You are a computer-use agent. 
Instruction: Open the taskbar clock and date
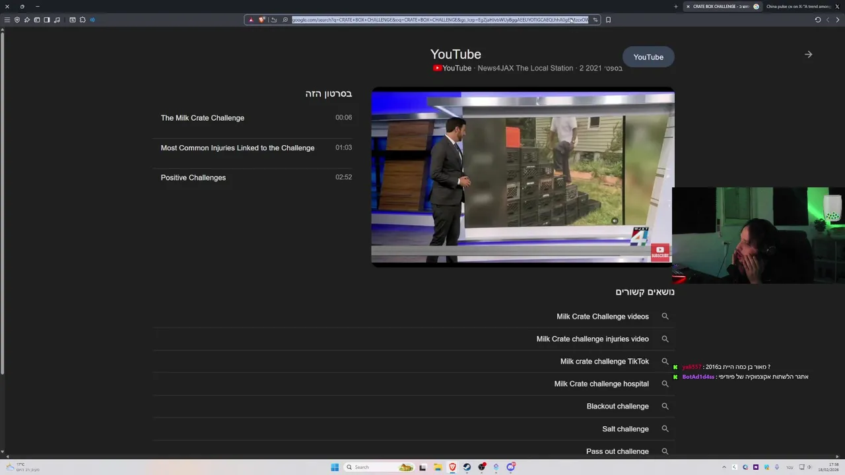pyautogui.click(x=828, y=467)
